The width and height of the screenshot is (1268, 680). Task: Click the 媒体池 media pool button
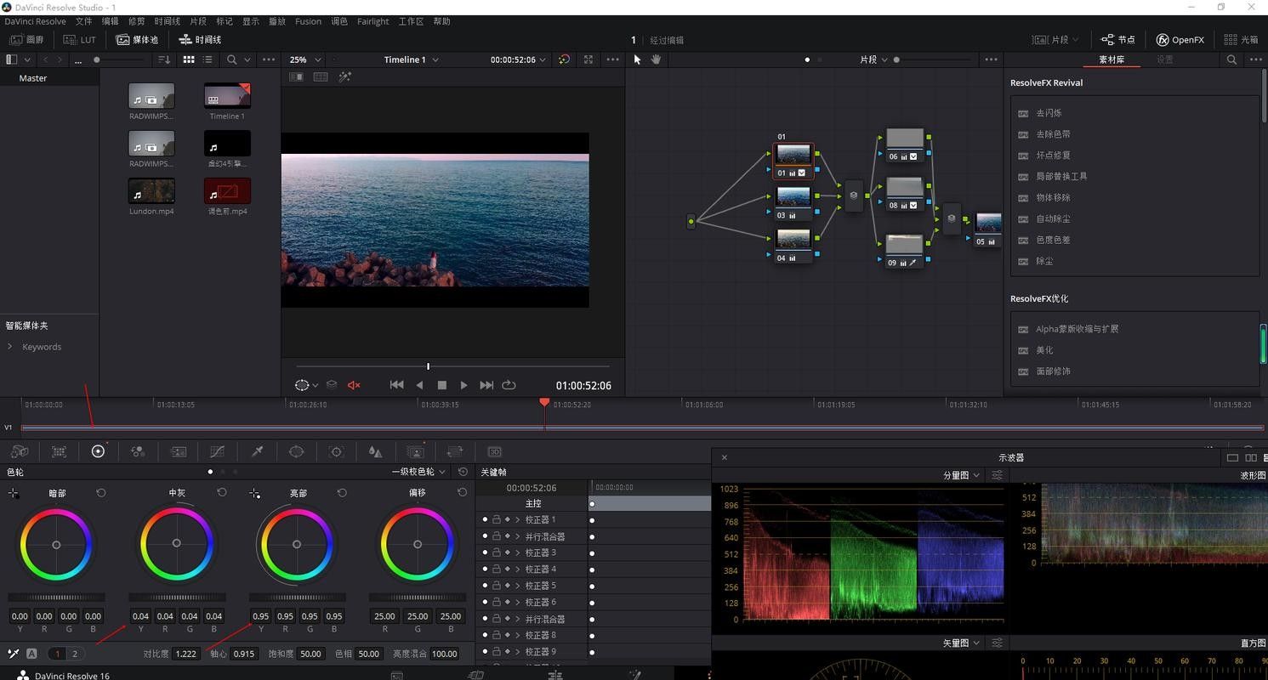(x=137, y=40)
